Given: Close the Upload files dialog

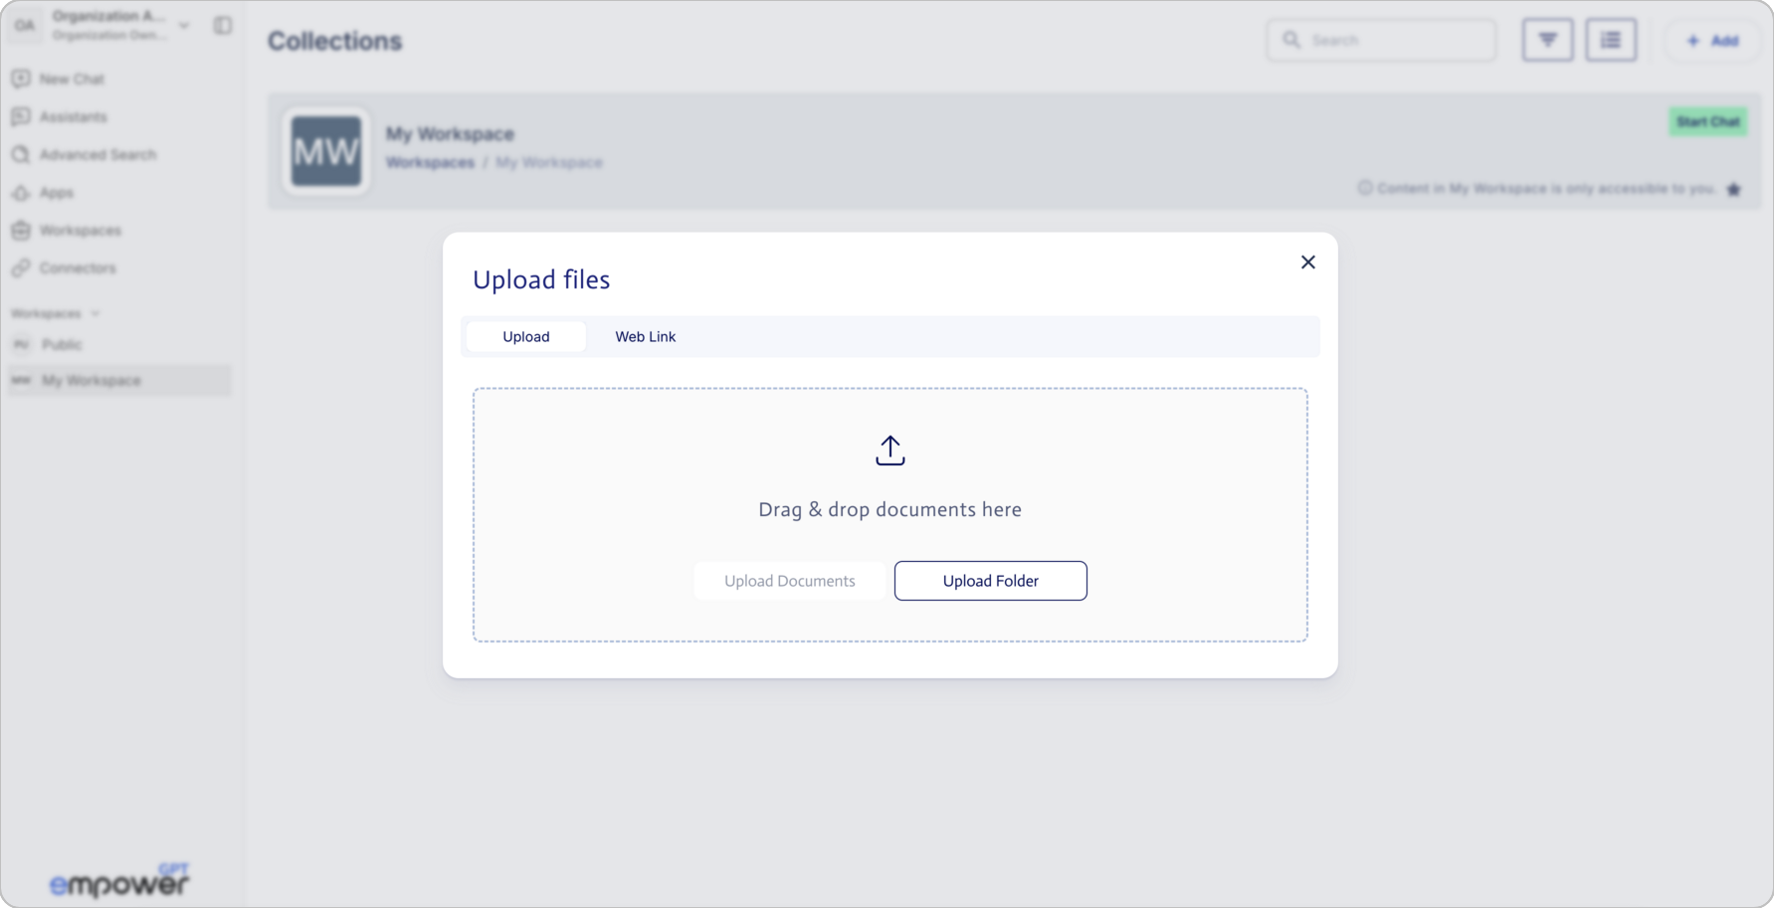Looking at the screenshot, I should [1307, 263].
